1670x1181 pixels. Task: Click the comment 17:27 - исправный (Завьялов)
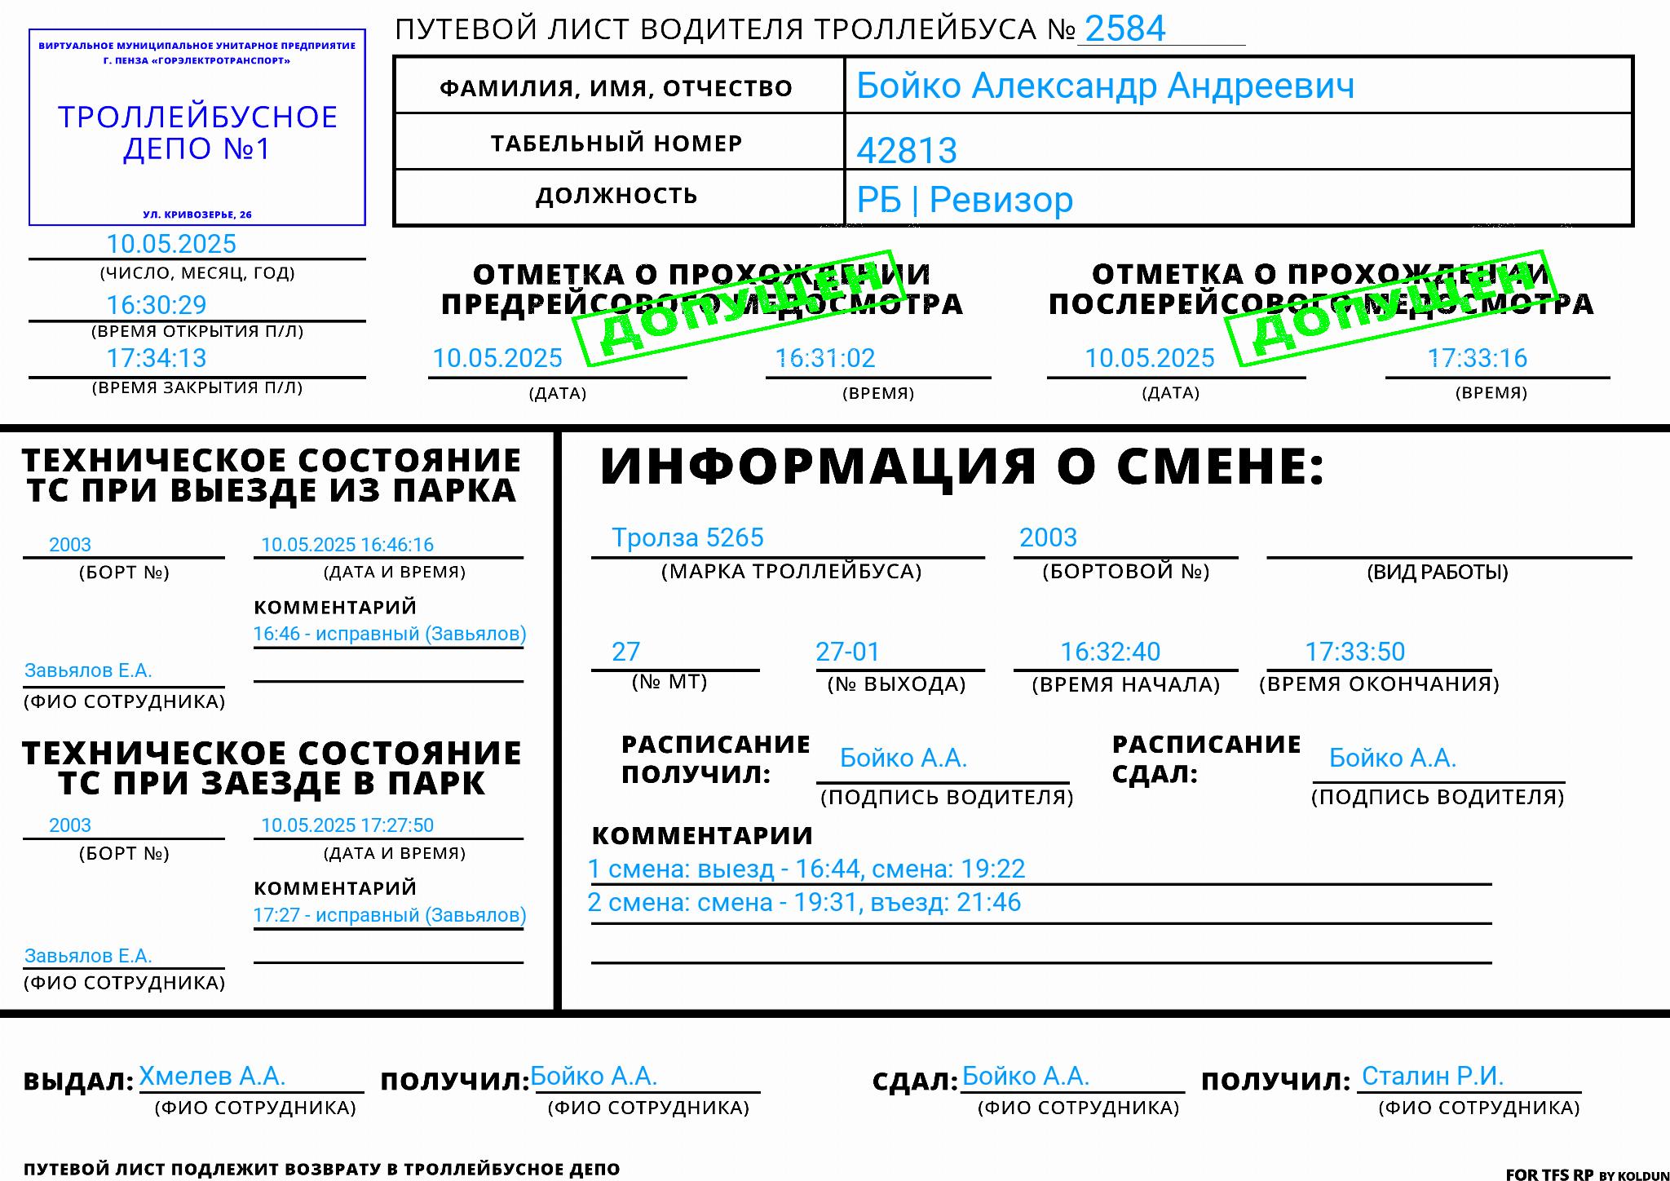390,915
